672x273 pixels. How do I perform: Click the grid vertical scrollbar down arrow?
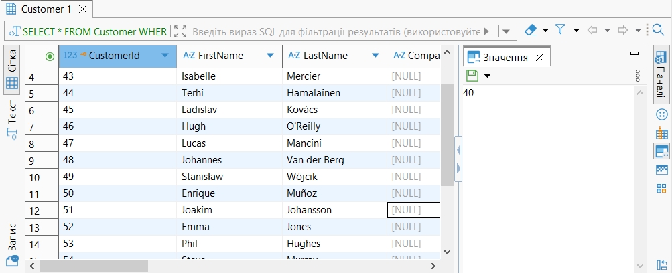447,252
